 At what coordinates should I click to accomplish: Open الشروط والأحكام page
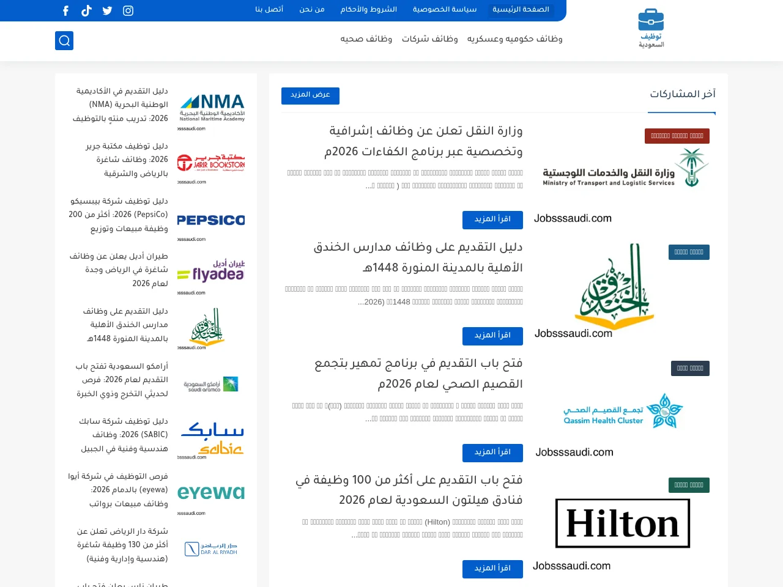(369, 10)
